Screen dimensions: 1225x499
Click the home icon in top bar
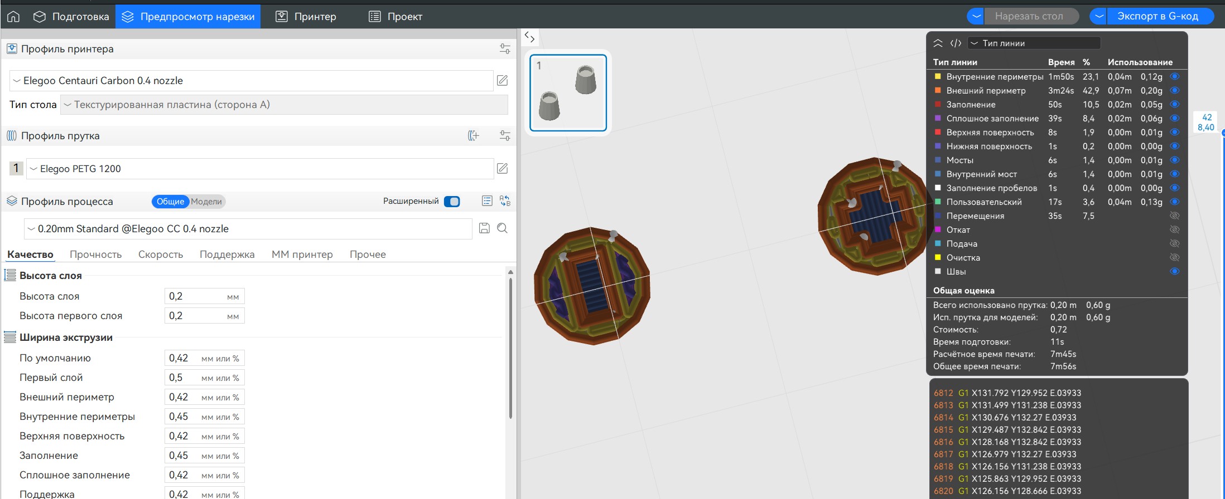pyautogui.click(x=13, y=17)
